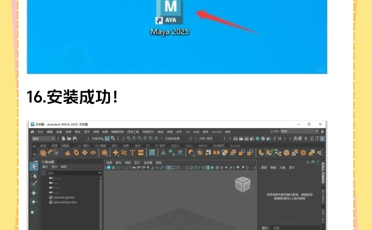Toggle shaded display in the viewport toolbar

pyautogui.click(x=208, y=168)
